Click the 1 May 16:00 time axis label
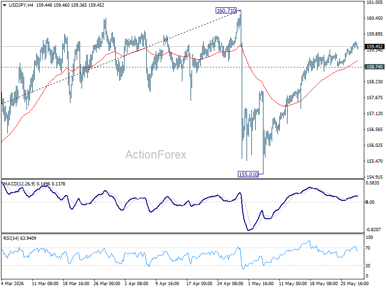386x289 pixels. tap(261, 283)
